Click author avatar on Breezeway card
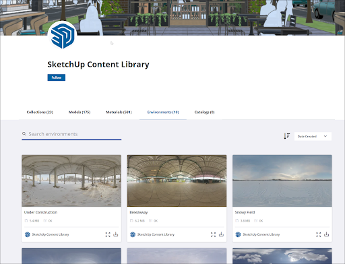This screenshot has width=345, height=264. click(133, 234)
